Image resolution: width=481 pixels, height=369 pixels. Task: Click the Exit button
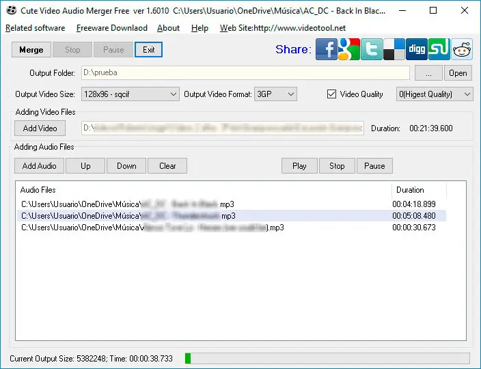[x=148, y=50]
